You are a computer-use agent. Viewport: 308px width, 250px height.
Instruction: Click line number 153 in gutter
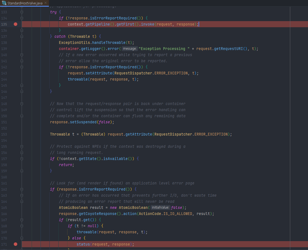(4, 134)
